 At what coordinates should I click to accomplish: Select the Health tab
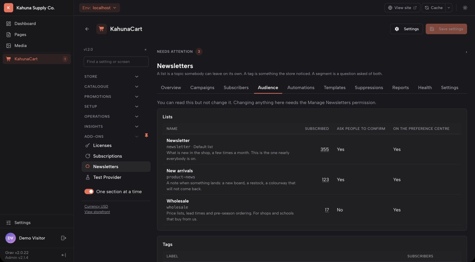point(425,88)
